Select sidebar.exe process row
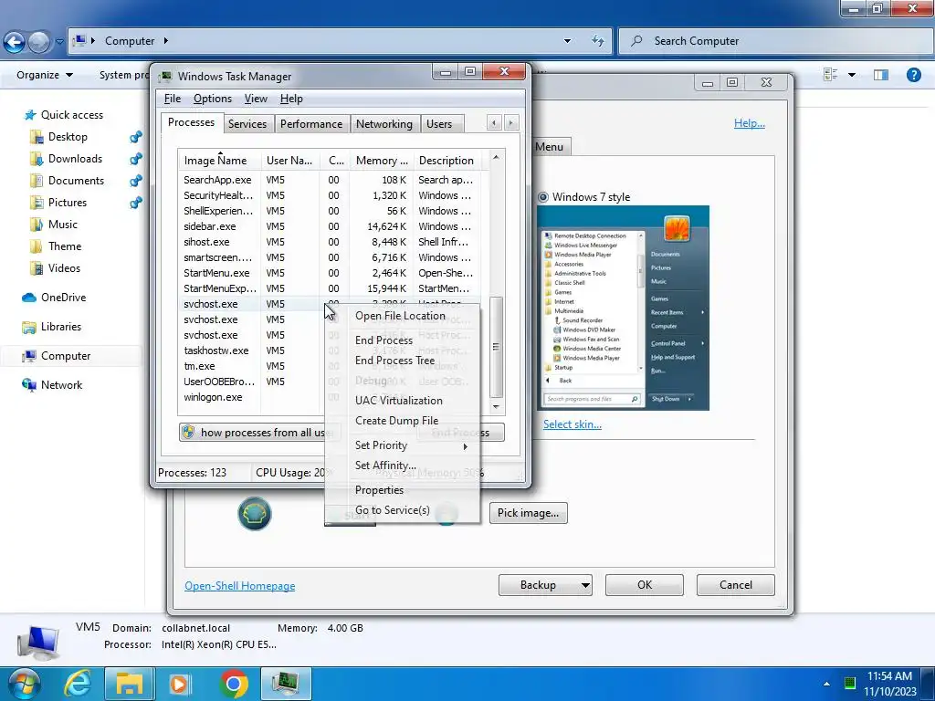Viewport: 935px width, 701px height. (332, 226)
